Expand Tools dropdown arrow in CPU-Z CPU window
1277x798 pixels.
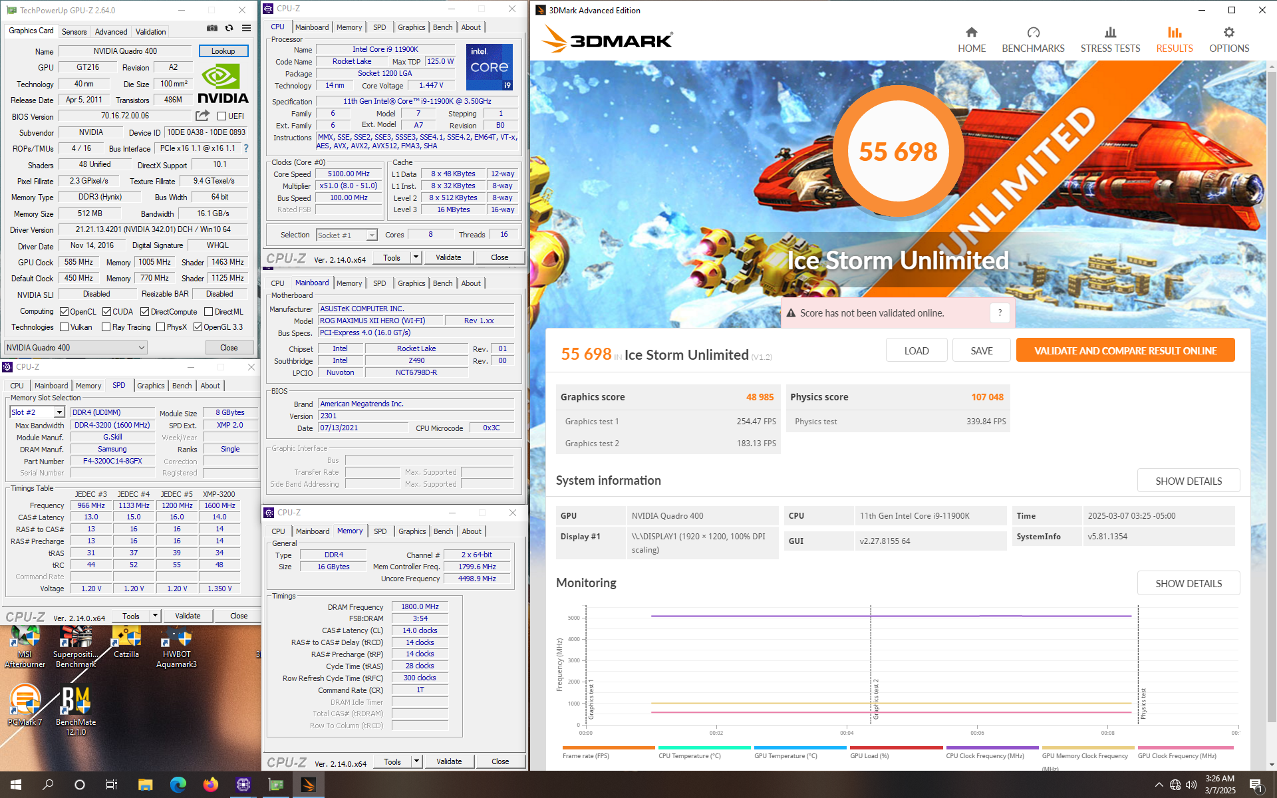point(416,257)
